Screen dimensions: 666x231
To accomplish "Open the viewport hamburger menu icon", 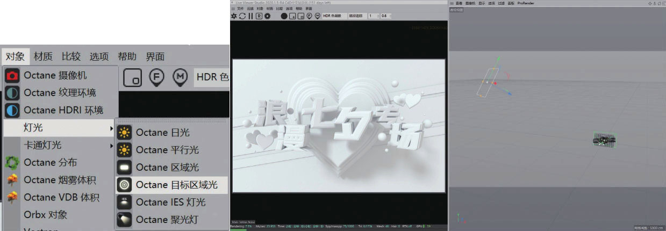I will click(x=452, y=3).
